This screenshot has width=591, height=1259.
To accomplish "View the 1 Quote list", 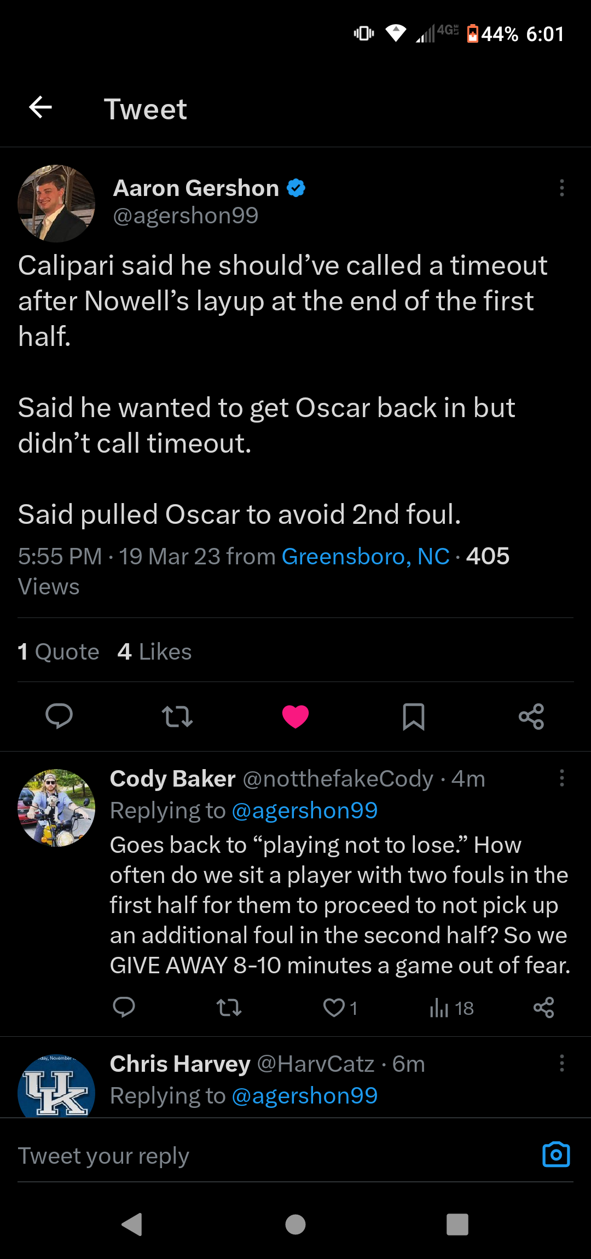I will [59, 651].
